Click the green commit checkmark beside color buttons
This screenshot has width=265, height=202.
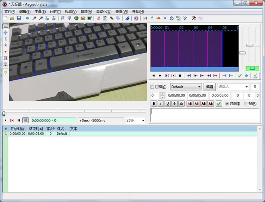click(219, 103)
